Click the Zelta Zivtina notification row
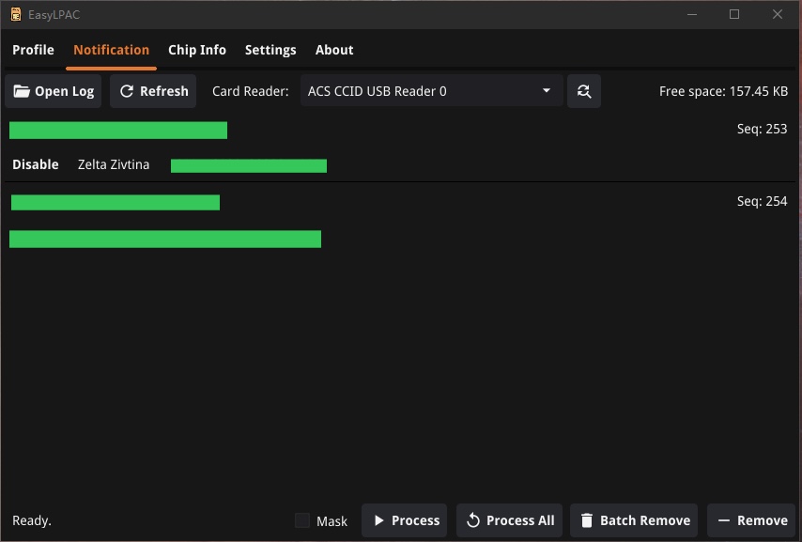Screen dimensions: 802x542 point(113,164)
